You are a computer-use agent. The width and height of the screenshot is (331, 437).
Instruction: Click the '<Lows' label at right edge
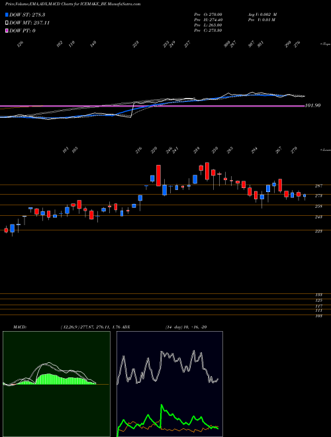[x=325, y=150]
